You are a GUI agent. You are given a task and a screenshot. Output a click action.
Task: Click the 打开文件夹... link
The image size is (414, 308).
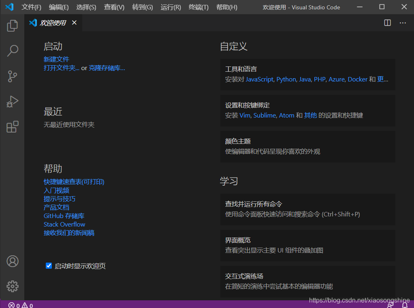62,68
